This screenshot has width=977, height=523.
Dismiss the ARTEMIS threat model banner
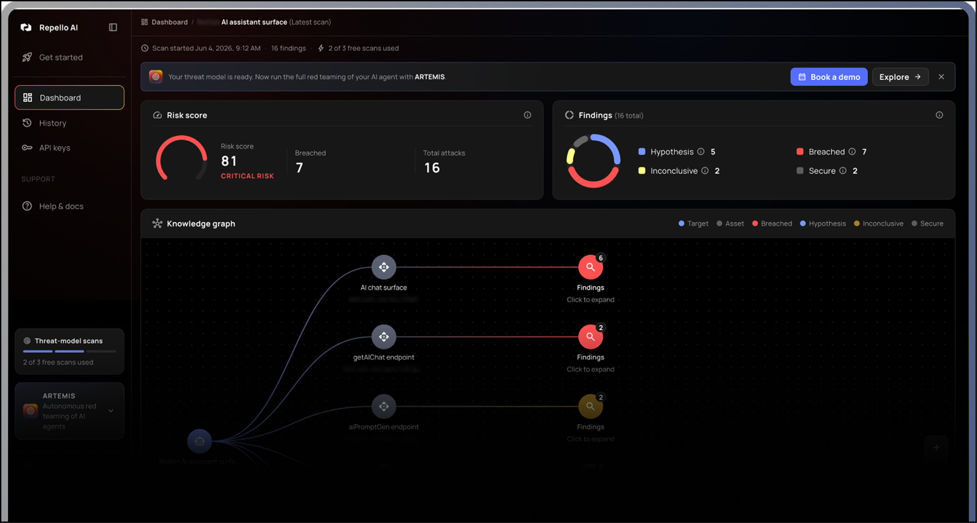pyautogui.click(x=941, y=77)
